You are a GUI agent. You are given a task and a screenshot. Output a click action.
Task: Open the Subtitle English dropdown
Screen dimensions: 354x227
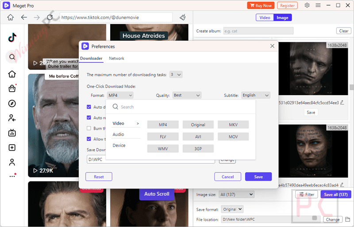[256, 95]
